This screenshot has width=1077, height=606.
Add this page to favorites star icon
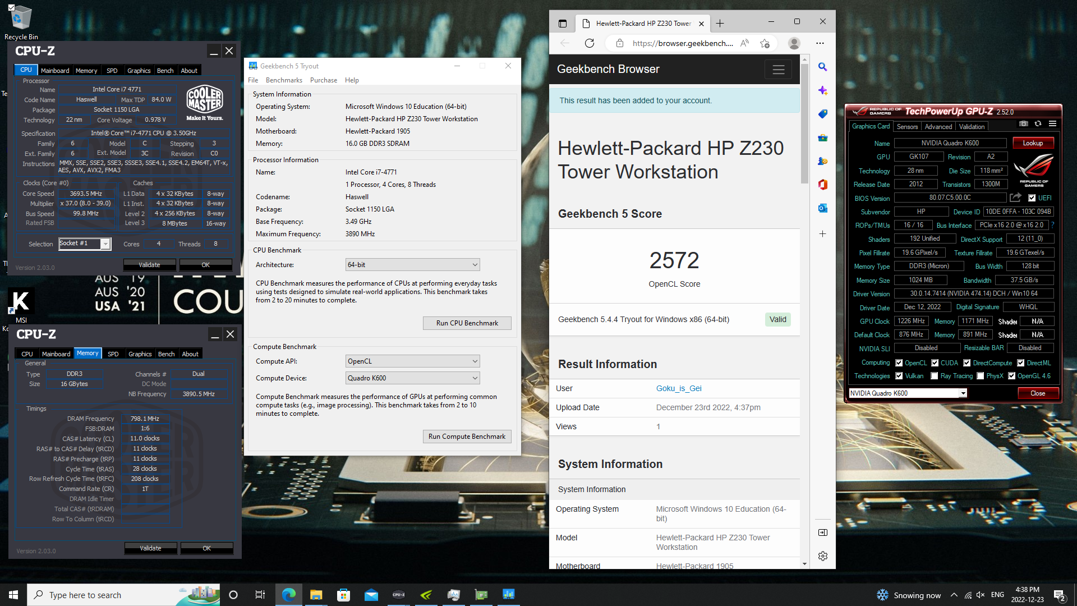point(765,43)
